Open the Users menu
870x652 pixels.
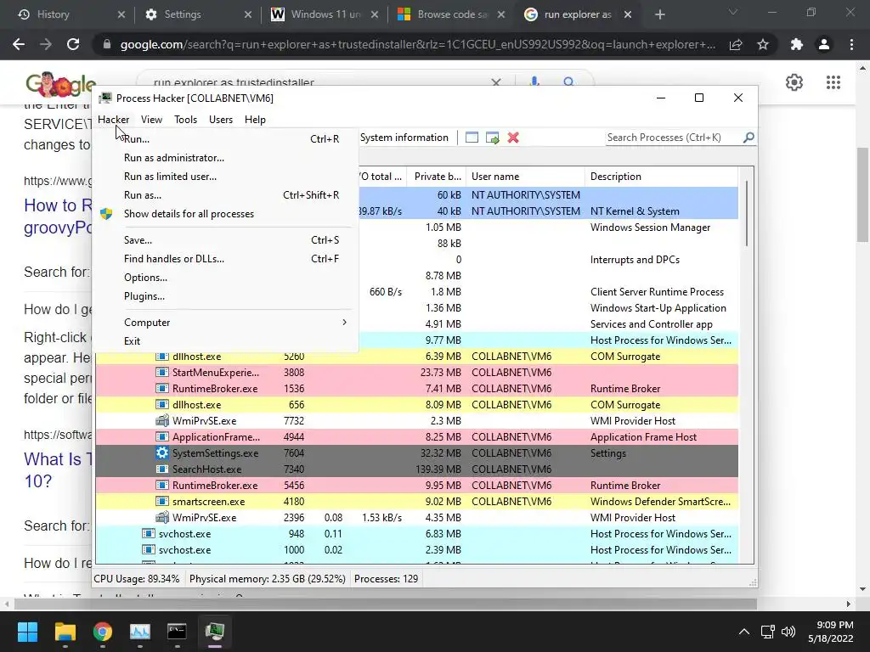221,119
